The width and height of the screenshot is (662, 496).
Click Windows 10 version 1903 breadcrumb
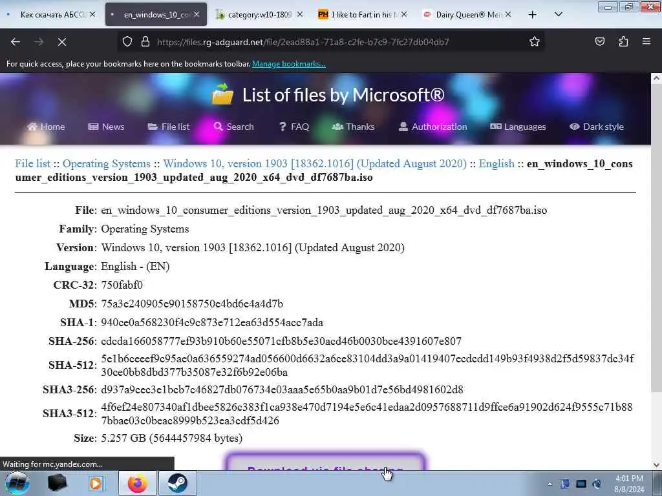pos(315,163)
